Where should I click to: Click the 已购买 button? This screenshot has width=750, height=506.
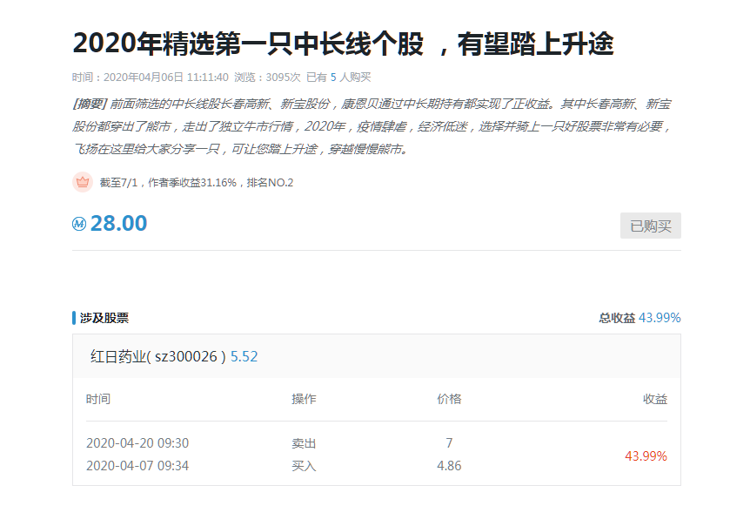coord(651,226)
